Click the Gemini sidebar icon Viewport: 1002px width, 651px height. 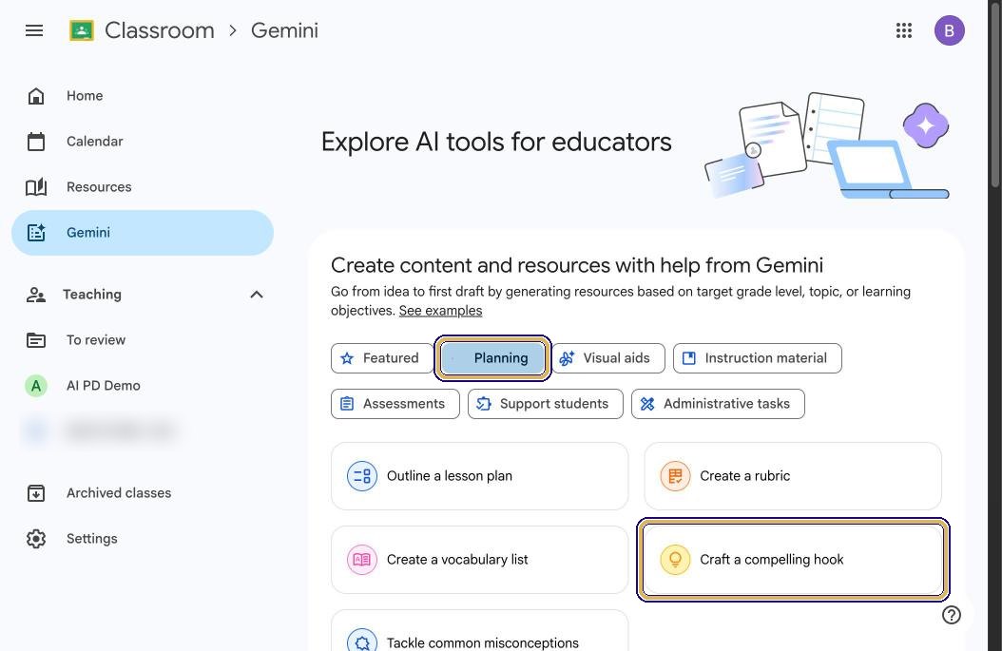(x=36, y=233)
